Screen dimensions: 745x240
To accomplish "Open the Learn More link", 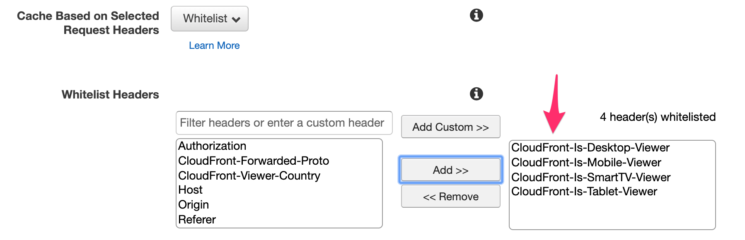I will (214, 46).
